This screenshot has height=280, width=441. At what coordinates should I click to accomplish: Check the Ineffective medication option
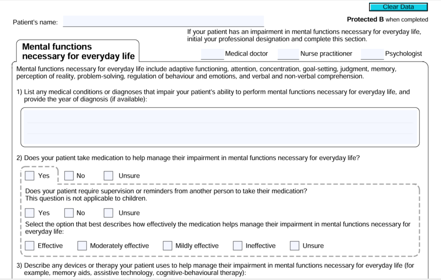237,245
